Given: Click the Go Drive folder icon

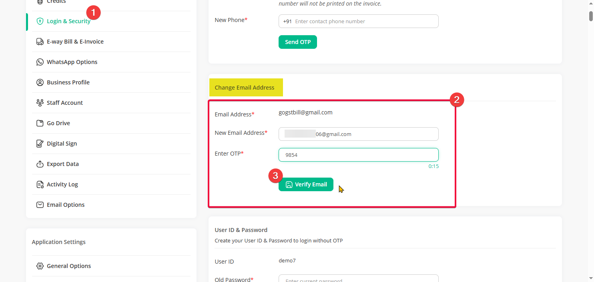Looking at the screenshot, I should tap(40, 123).
